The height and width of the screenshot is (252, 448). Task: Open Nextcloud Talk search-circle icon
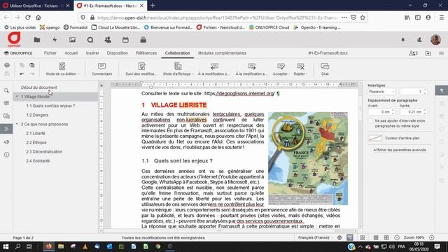point(90,40)
